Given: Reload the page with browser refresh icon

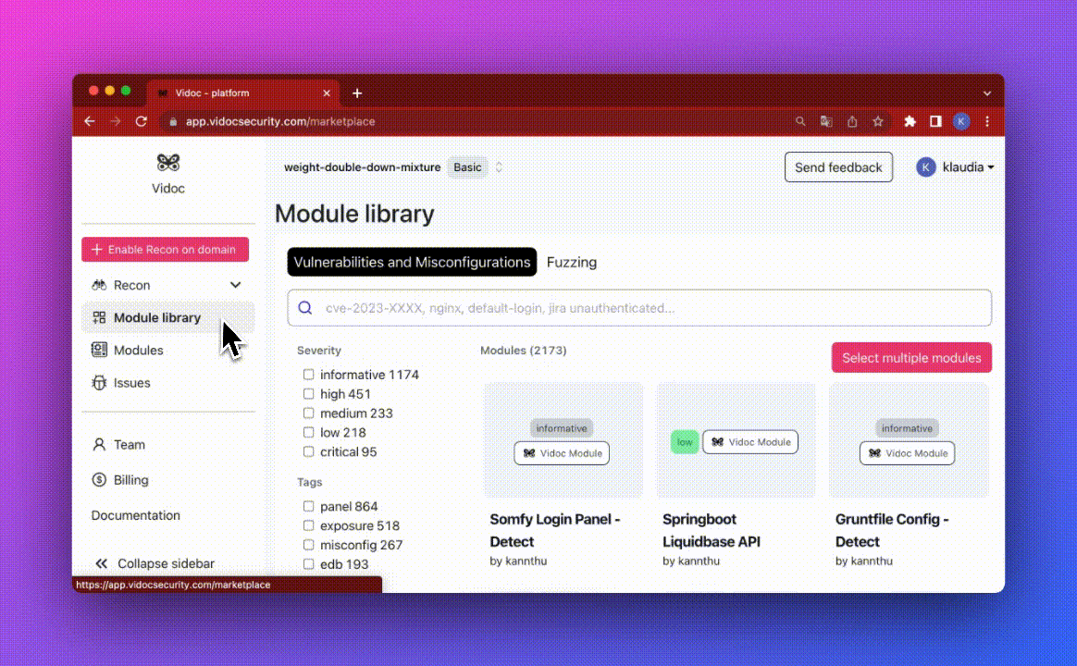Looking at the screenshot, I should coord(142,121).
